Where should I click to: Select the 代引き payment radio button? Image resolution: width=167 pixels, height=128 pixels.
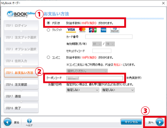tap(48, 23)
